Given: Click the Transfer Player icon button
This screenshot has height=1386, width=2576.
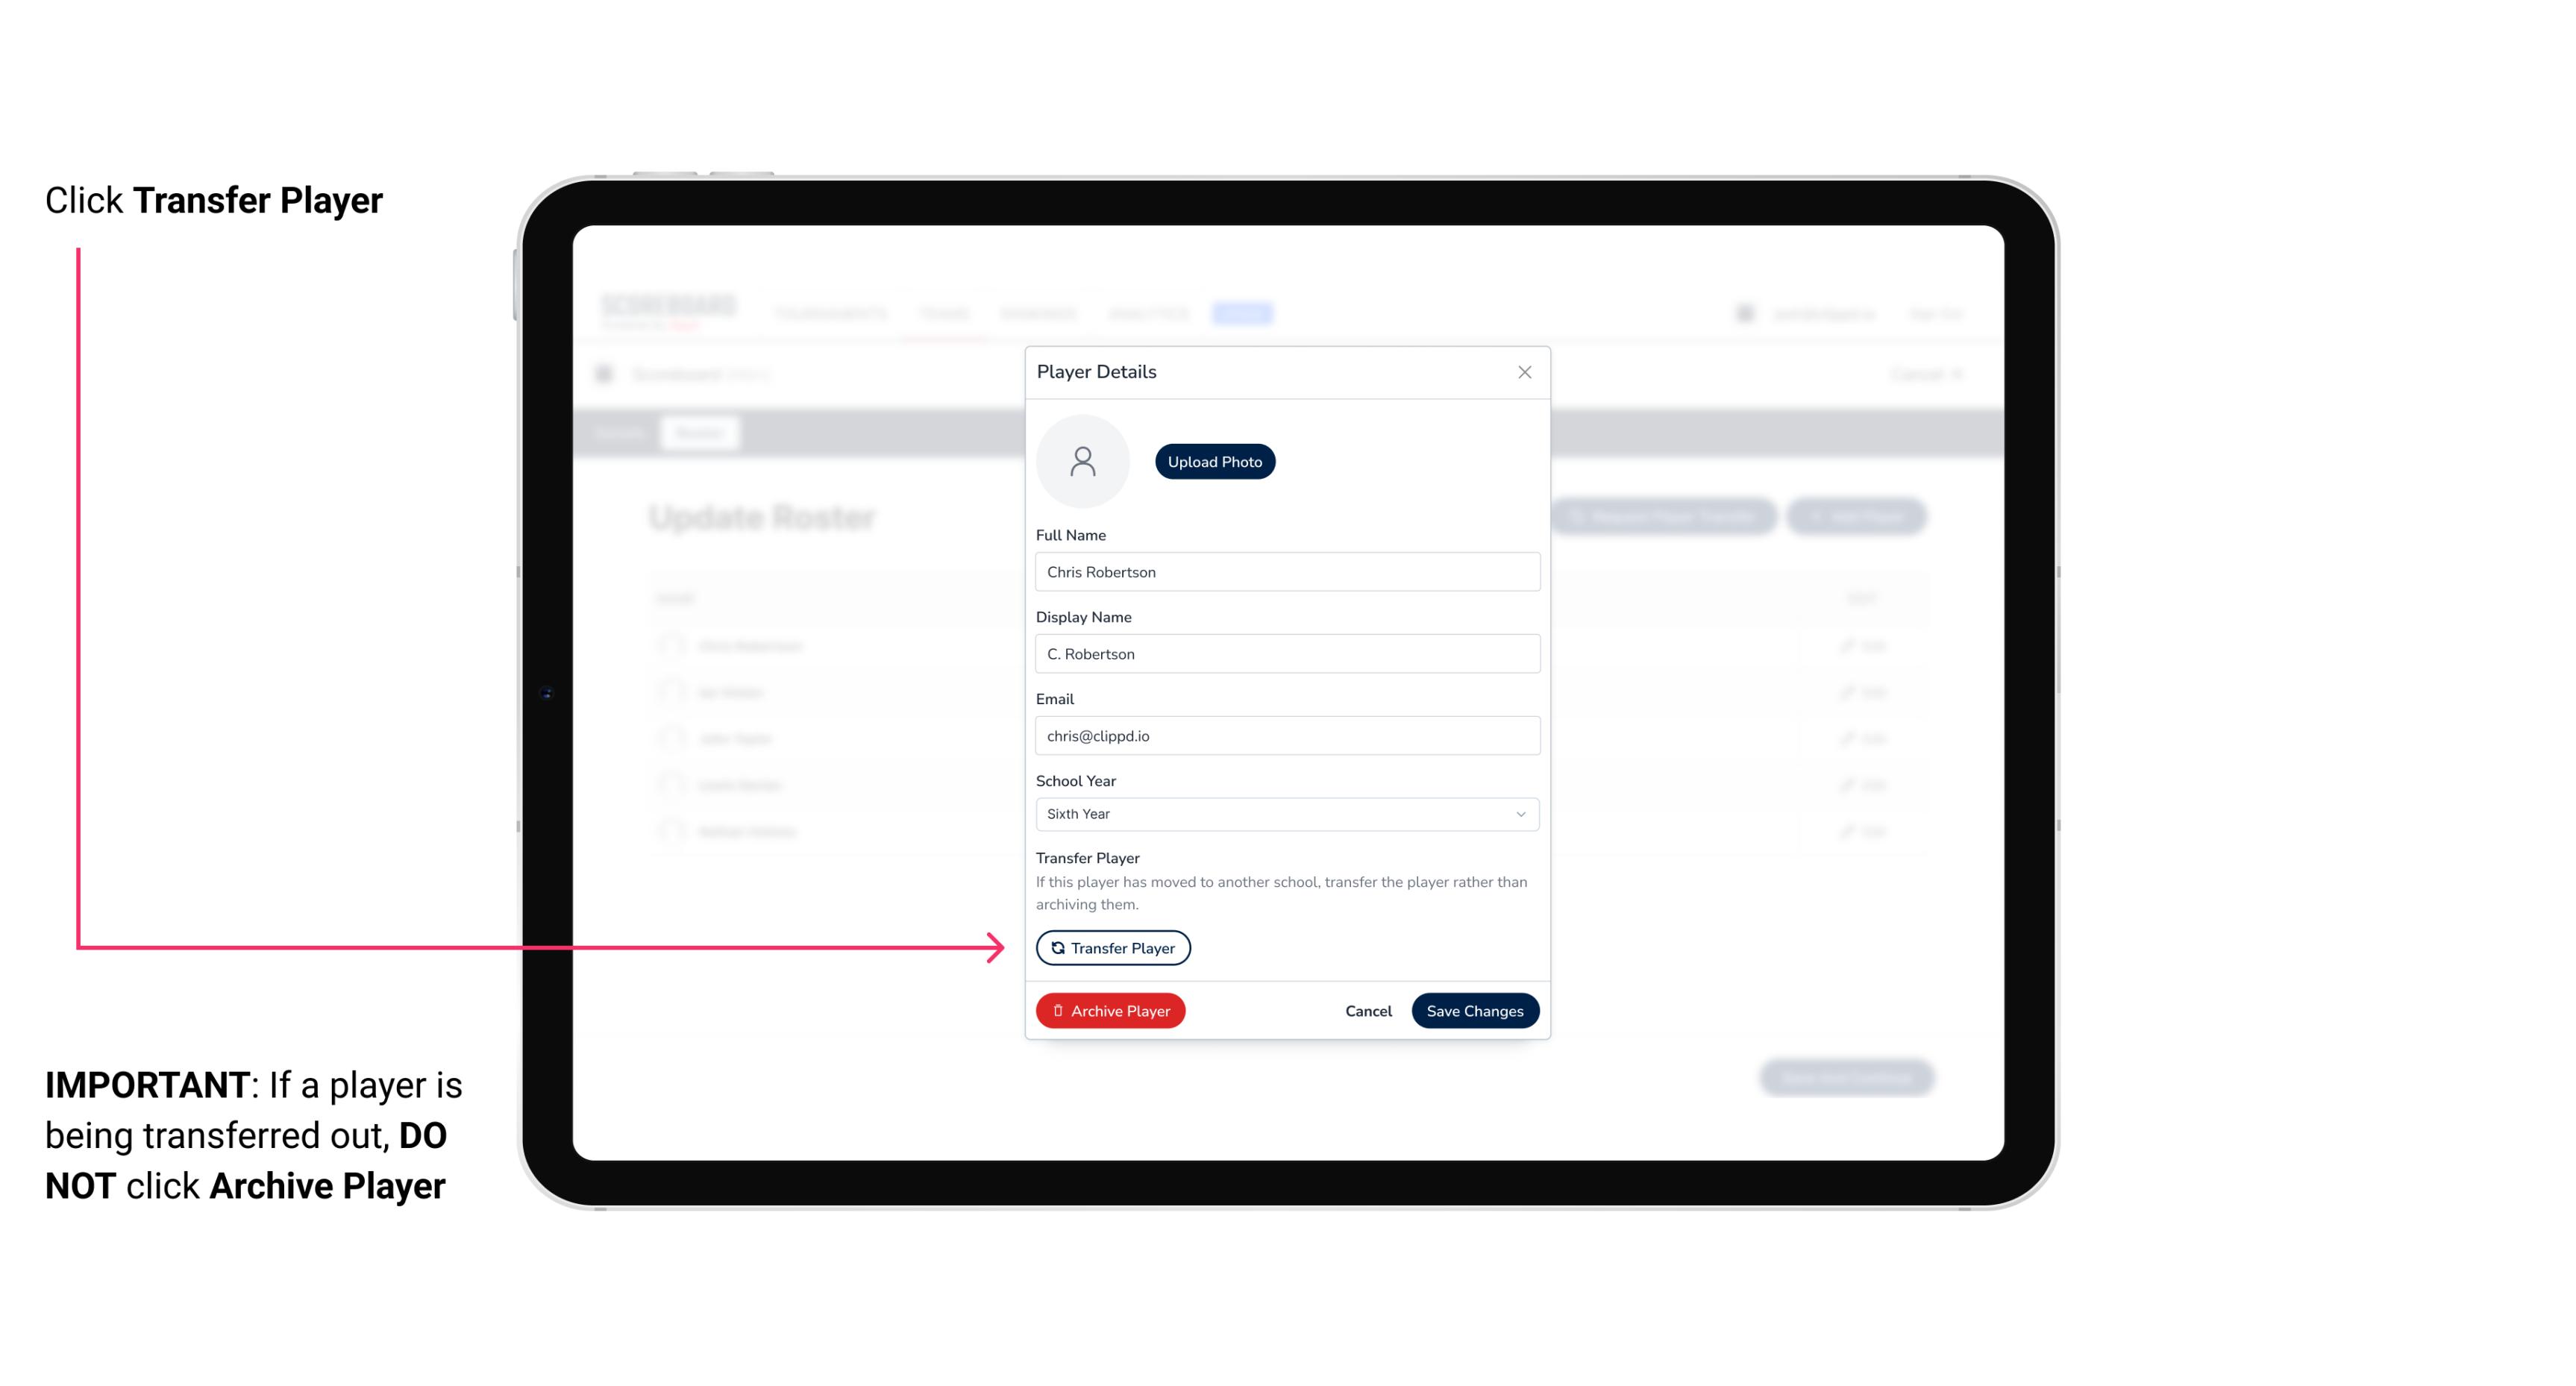Looking at the screenshot, I should pyautogui.click(x=1112, y=947).
